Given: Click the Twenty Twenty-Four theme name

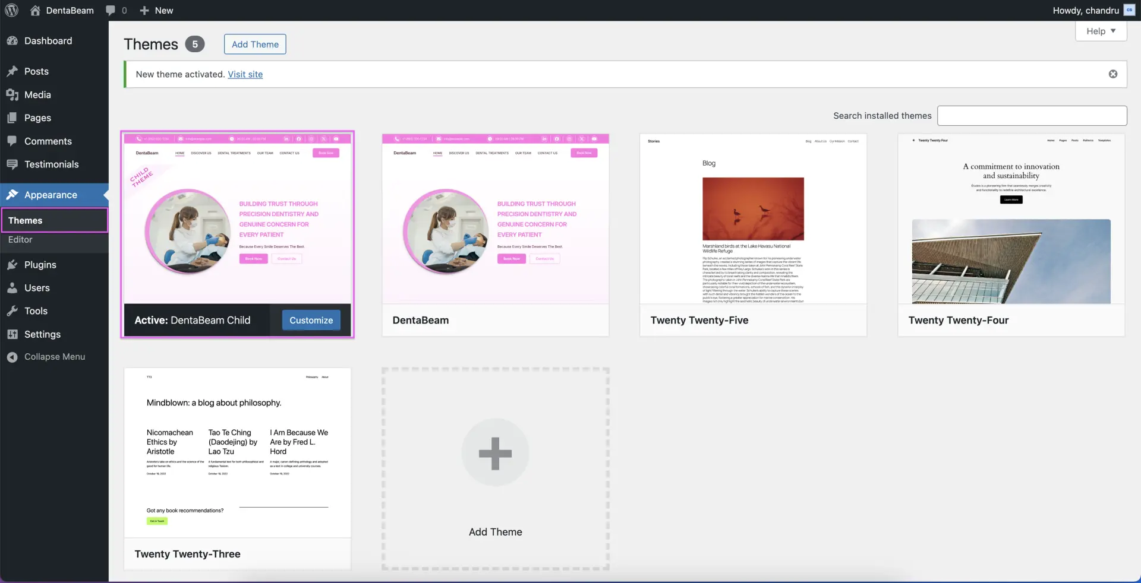Looking at the screenshot, I should 959,320.
